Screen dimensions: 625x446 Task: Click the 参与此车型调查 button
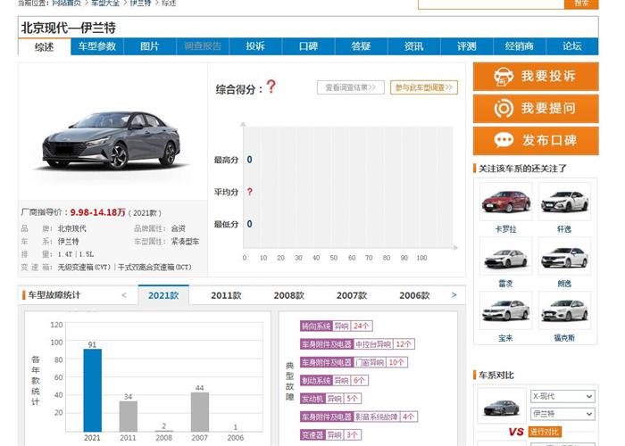click(424, 87)
